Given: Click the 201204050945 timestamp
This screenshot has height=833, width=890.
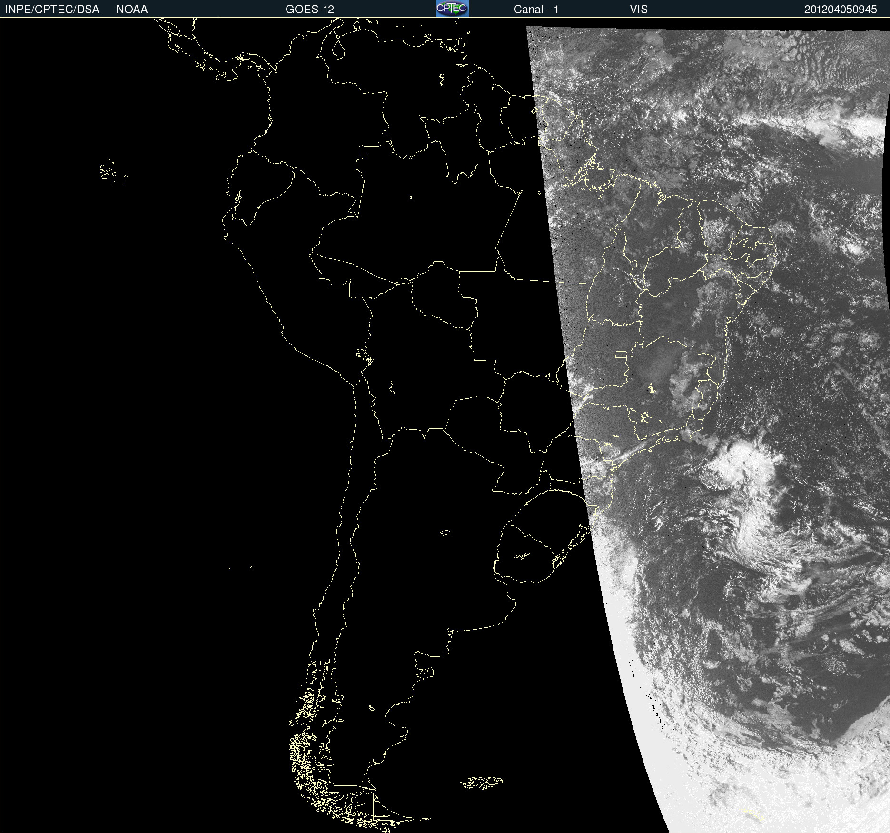Looking at the screenshot, I should [x=841, y=10].
